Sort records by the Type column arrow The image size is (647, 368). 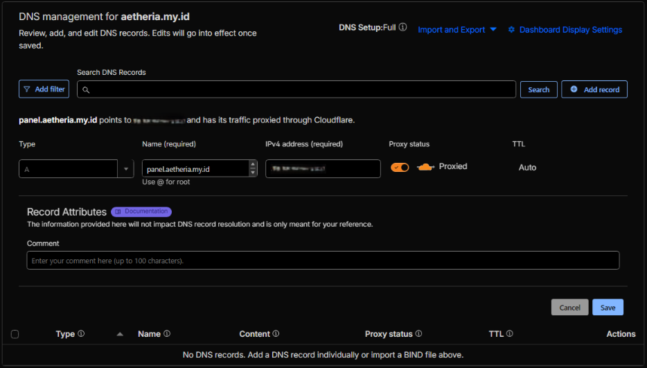(120, 334)
